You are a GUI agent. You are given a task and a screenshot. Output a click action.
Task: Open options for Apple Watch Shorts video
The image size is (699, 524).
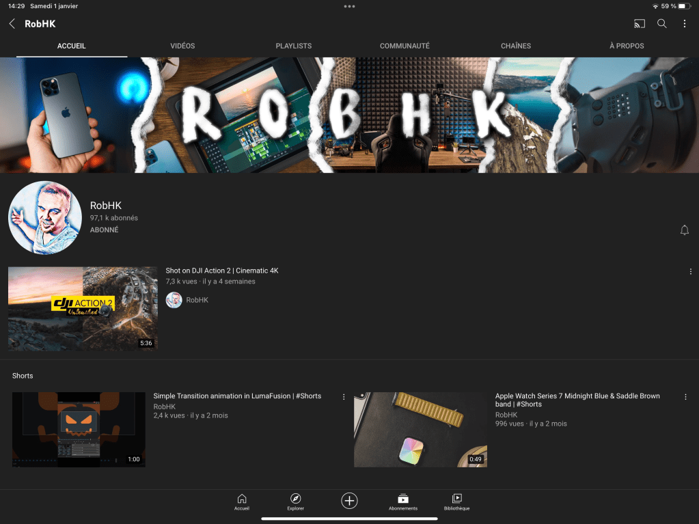(685, 396)
